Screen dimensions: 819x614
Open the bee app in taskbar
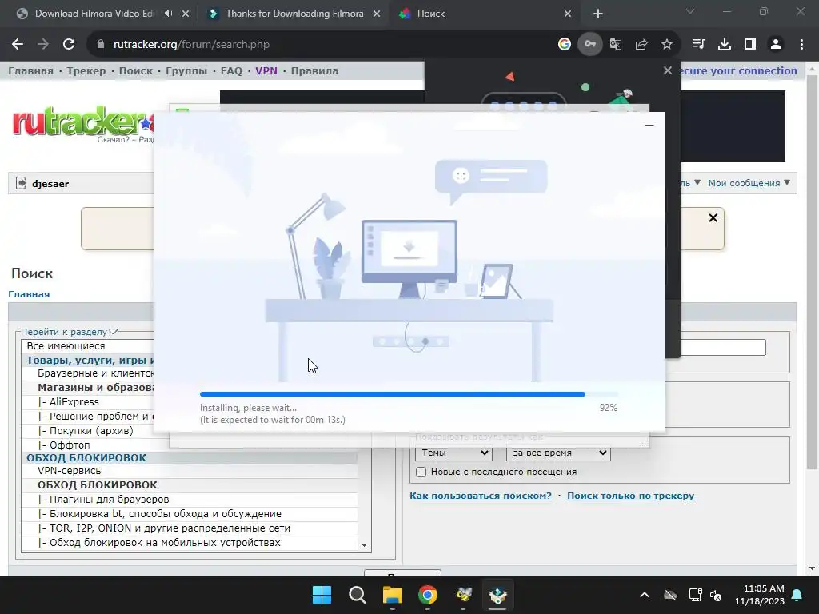click(463, 595)
